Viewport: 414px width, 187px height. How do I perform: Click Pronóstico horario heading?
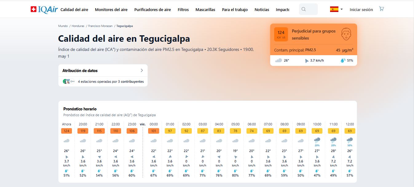click(80, 109)
